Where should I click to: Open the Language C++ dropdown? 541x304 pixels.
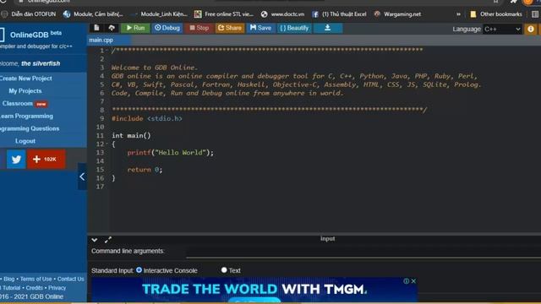click(x=502, y=30)
